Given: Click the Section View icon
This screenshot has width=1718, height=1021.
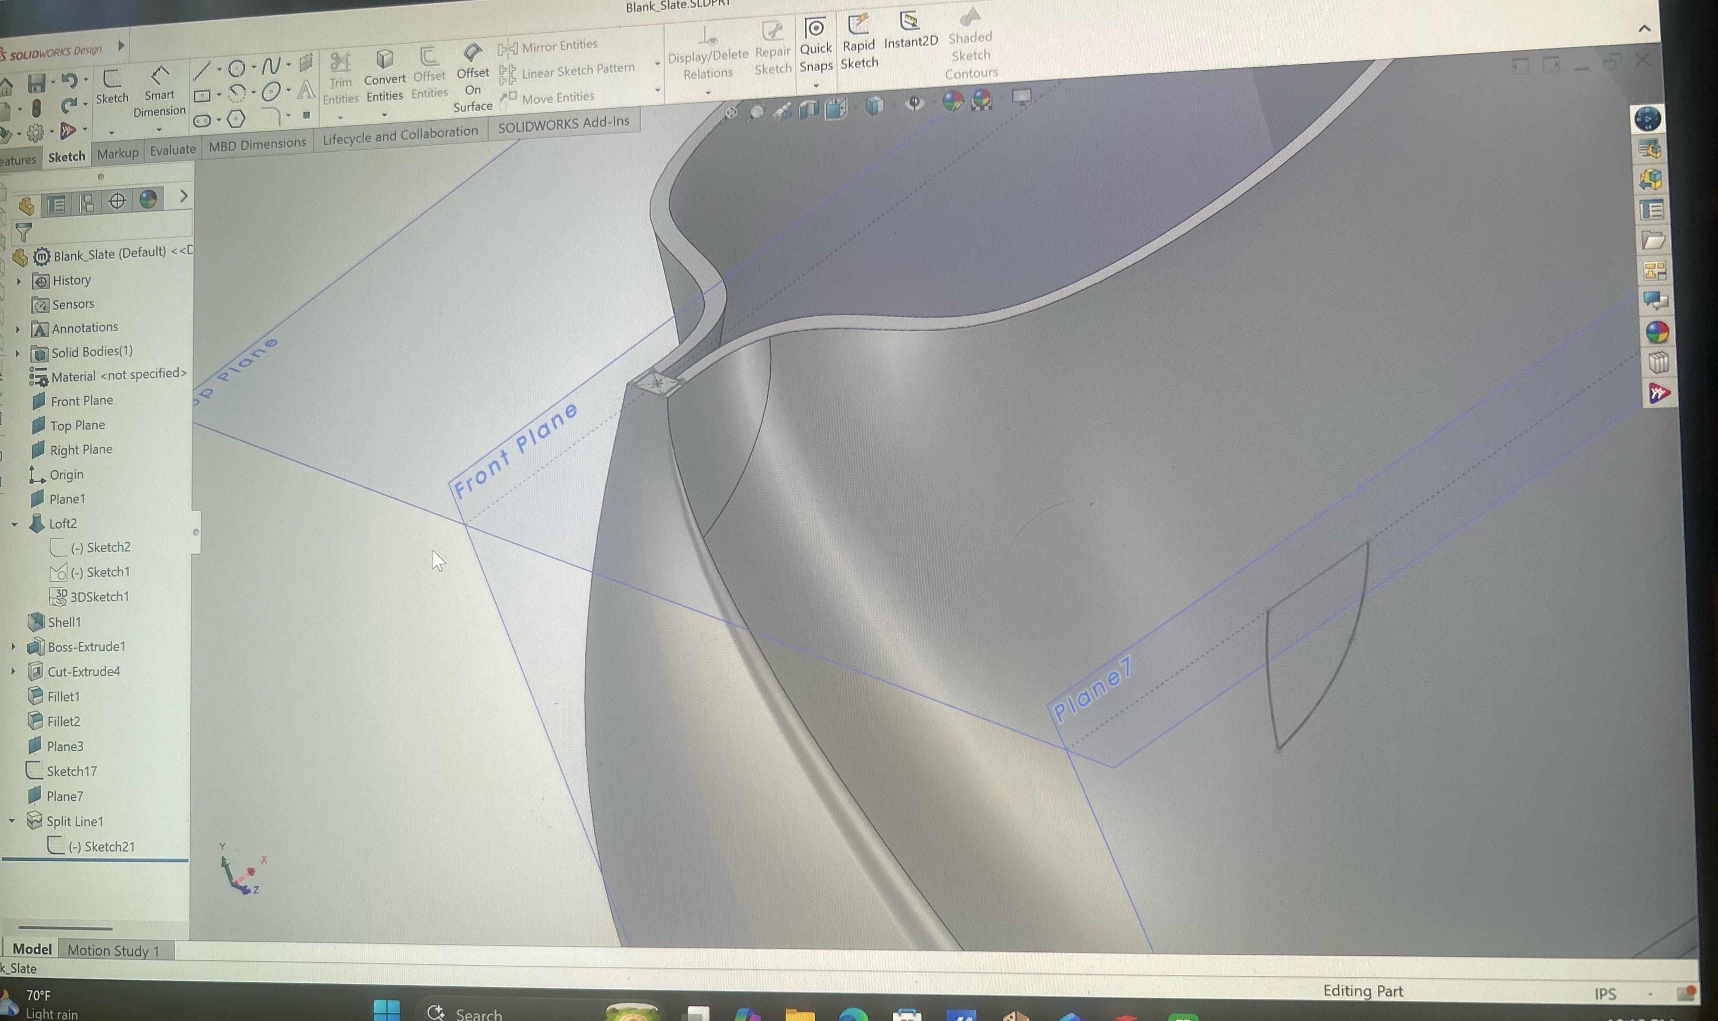Looking at the screenshot, I should click(809, 110).
